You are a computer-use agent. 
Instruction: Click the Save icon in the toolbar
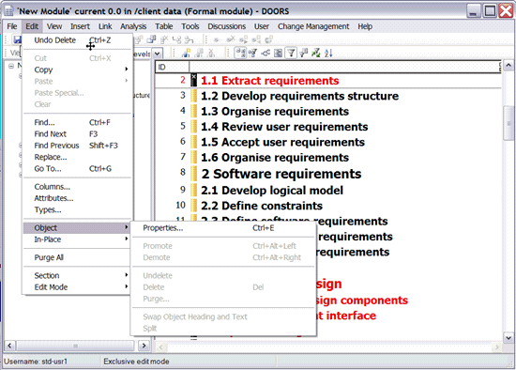(x=17, y=39)
